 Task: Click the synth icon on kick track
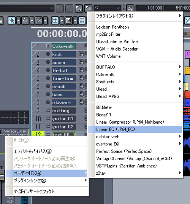point(48,54)
